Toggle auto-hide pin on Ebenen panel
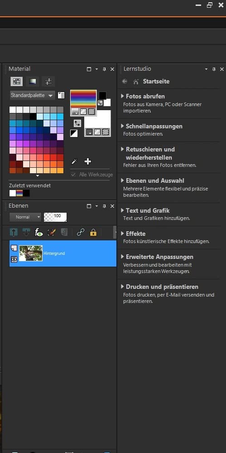Screen dimensions: 226x453 tap(105, 206)
